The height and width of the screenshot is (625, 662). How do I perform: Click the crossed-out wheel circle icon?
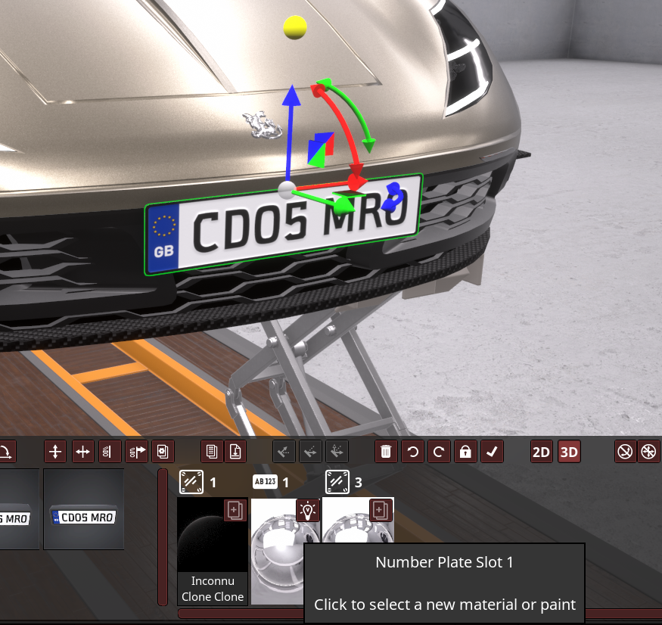click(x=649, y=452)
